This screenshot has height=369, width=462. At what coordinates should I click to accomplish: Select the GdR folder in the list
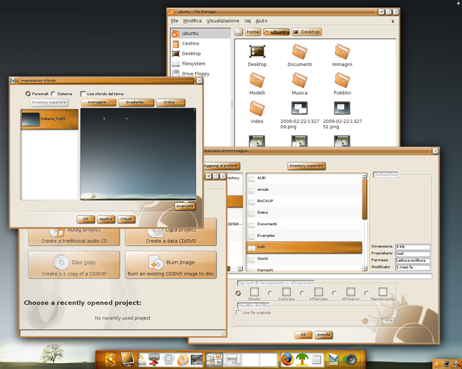coord(304,247)
